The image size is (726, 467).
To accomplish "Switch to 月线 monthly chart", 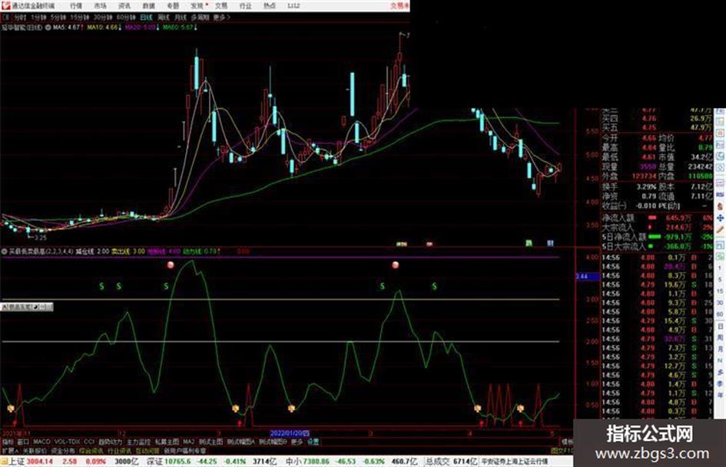I will 180,17.
